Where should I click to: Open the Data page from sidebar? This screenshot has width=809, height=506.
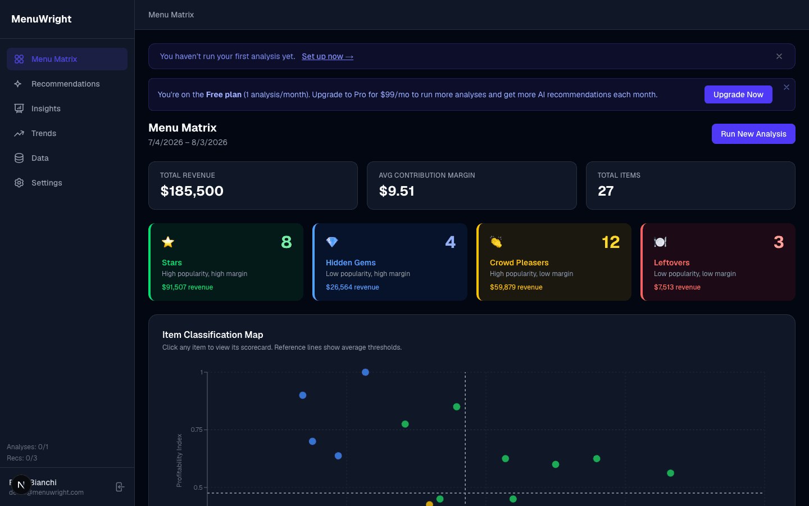pos(67,158)
